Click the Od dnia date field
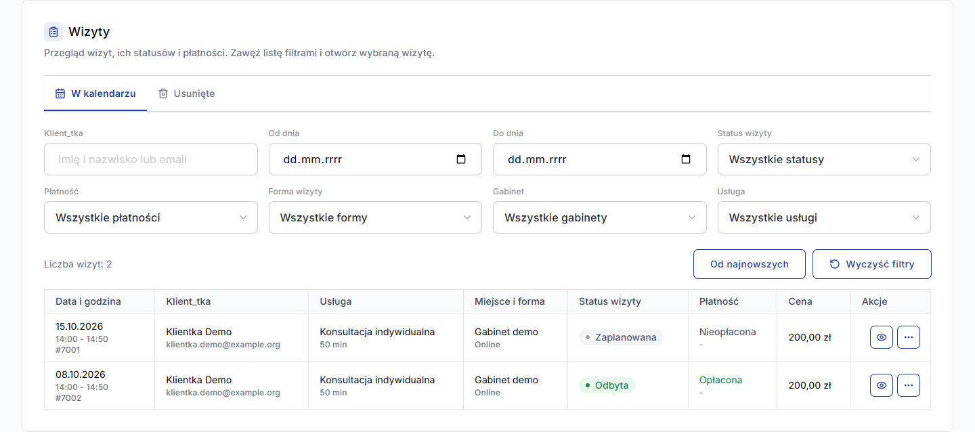975x432 pixels. tap(375, 159)
